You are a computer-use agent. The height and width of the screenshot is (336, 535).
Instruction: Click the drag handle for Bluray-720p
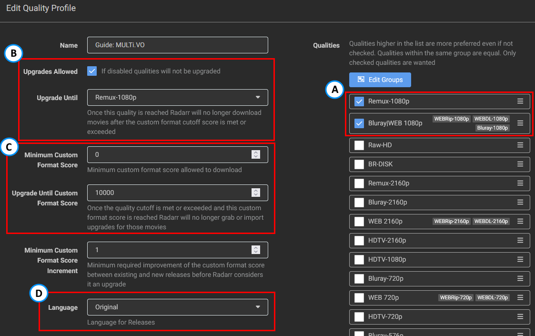coord(520,278)
